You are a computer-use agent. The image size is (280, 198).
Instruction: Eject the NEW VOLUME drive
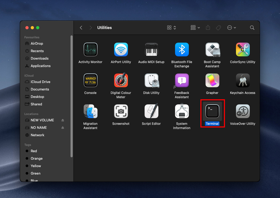point(63,120)
